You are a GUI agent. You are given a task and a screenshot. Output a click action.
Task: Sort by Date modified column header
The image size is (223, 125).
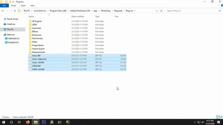(78, 17)
